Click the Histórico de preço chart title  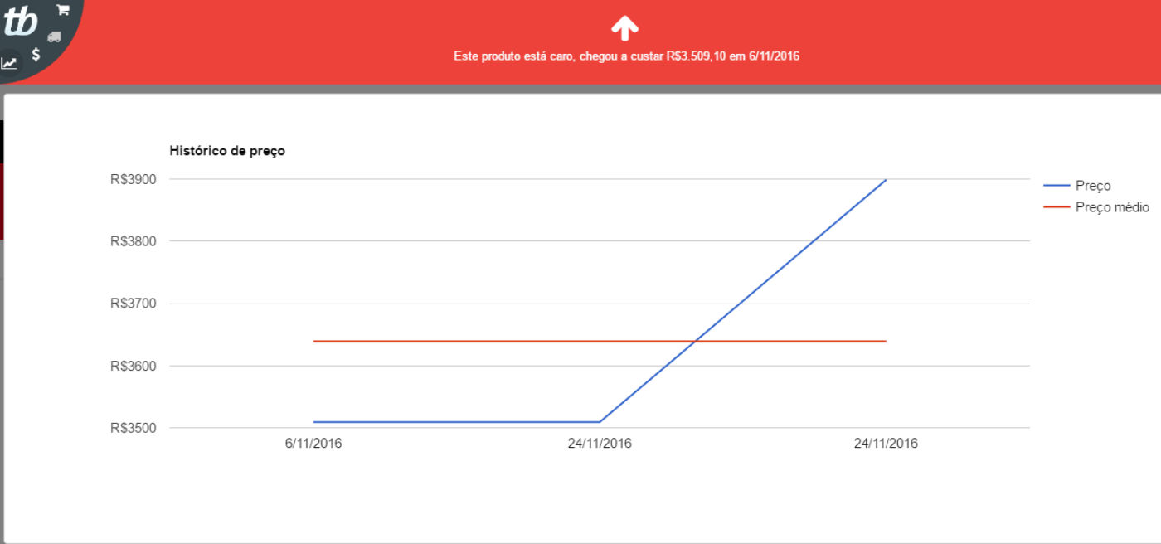227,151
